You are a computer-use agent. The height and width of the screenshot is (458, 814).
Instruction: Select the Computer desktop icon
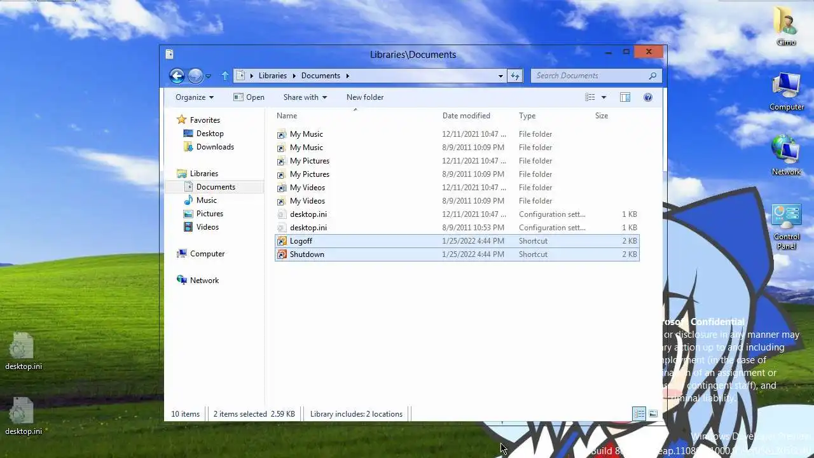(x=787, y=92)
